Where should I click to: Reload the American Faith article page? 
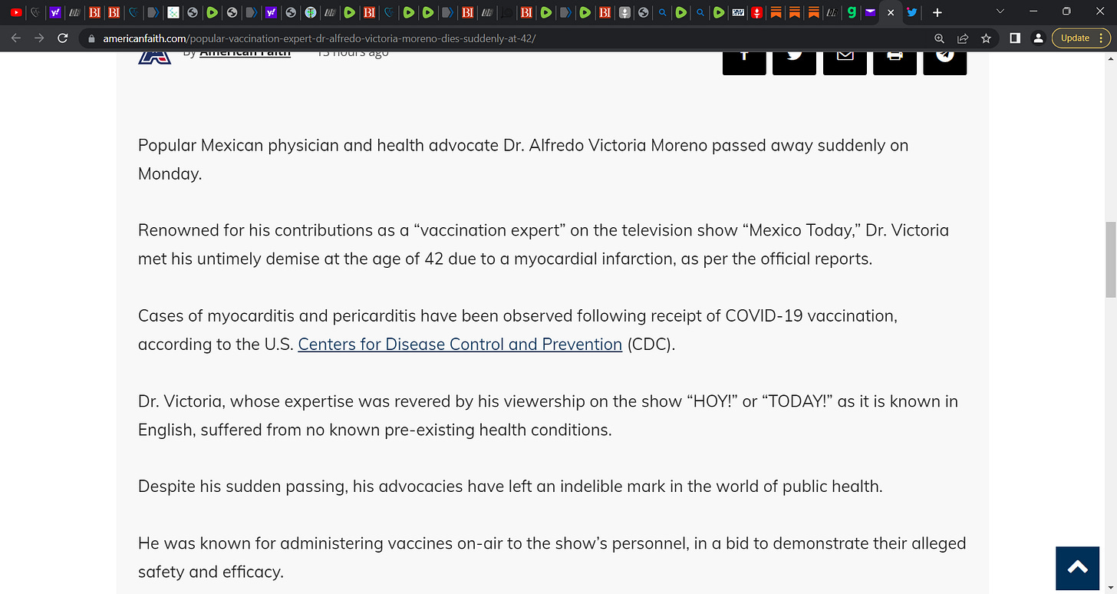(x=63, y=38)
